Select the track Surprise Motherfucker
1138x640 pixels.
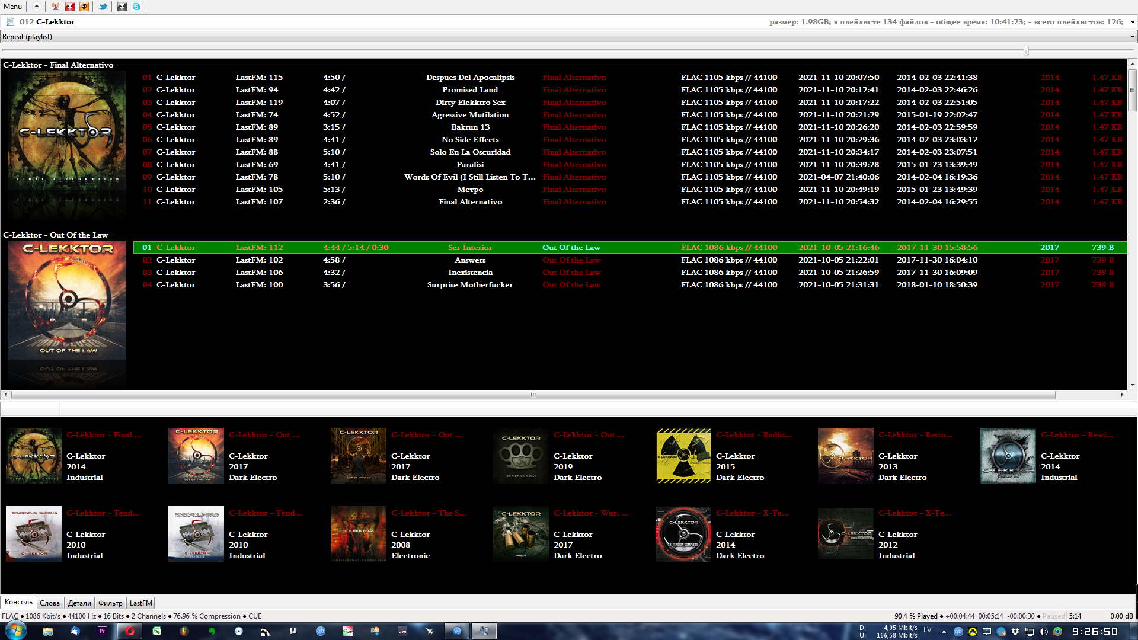click(x=469, y=285)
